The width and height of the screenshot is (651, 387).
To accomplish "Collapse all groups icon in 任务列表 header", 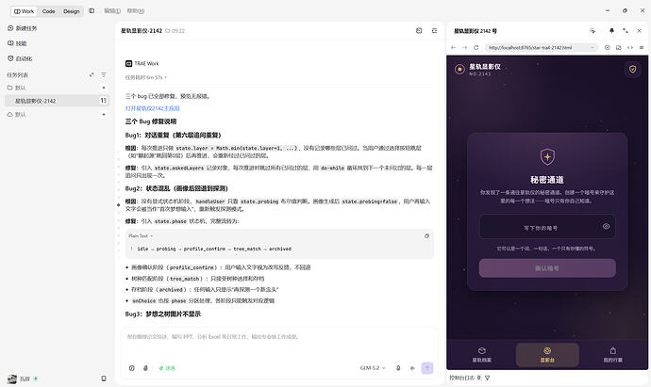I will pos(92,75).
